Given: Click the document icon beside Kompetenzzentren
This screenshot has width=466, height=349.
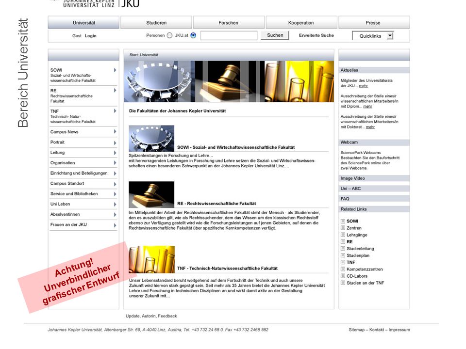Looking at the screenshot, I should [343, 269].
